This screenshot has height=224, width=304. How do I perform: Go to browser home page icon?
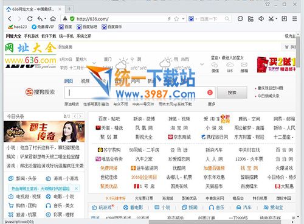pos(53,19)
